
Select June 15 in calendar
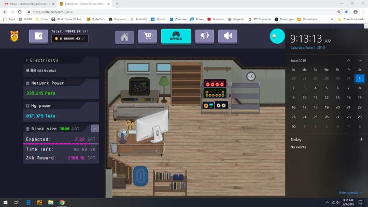(x=360, y=98)
